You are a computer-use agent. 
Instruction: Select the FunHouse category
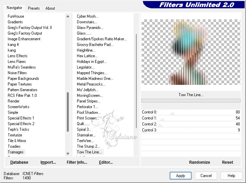[16, 16]
